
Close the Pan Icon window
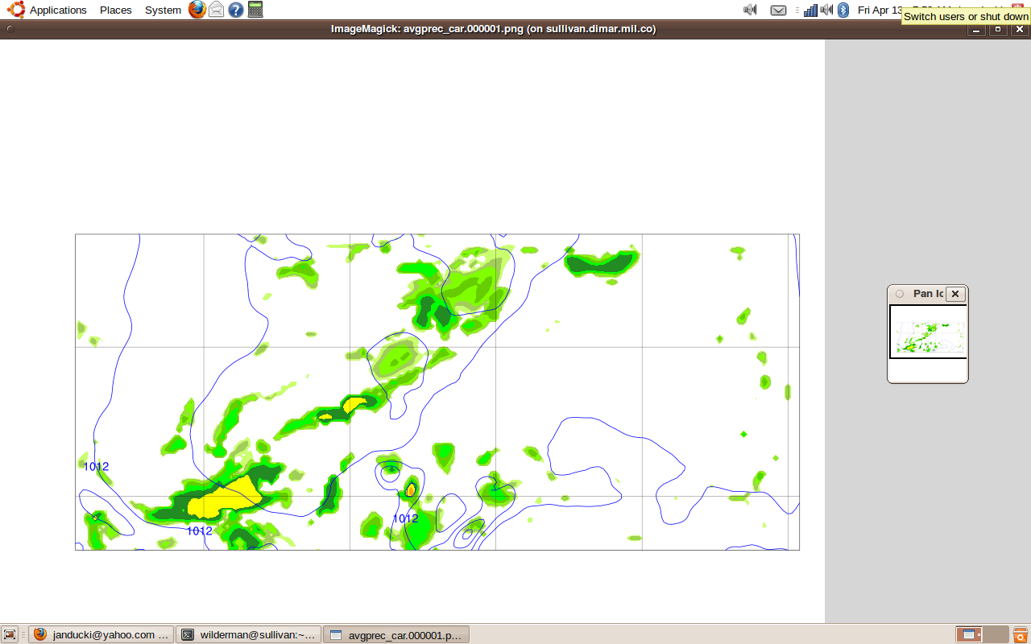955,294
